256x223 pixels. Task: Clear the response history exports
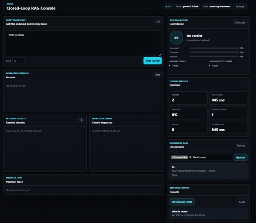[x=242, y=202]
